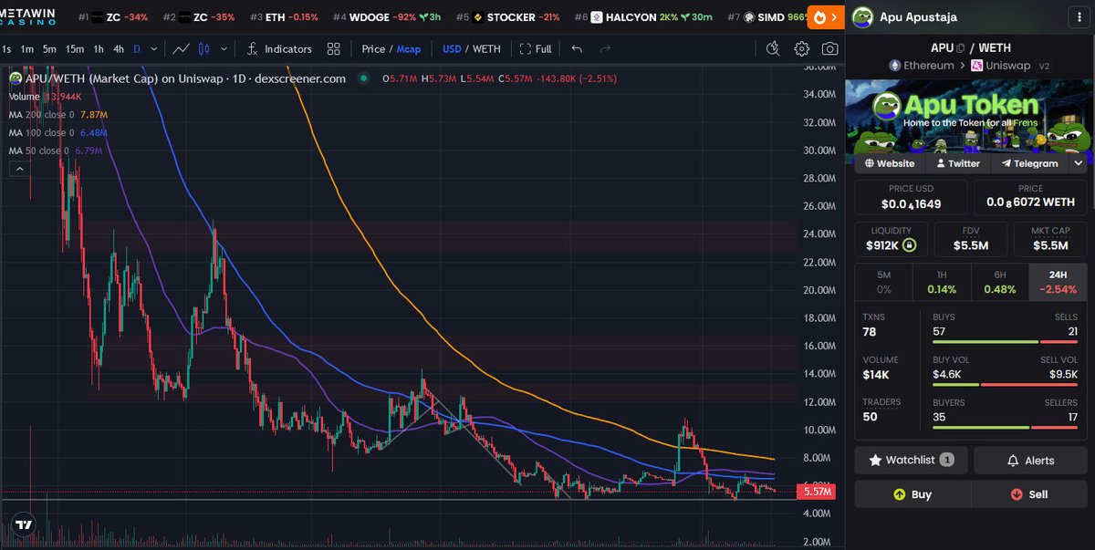The height and width of the screenshot is (550, 1095).
Task: Click the flame trending icon
Action: (820, 16)
